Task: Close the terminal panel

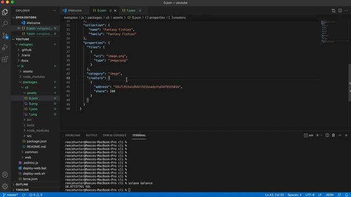Action: [346, 135]
